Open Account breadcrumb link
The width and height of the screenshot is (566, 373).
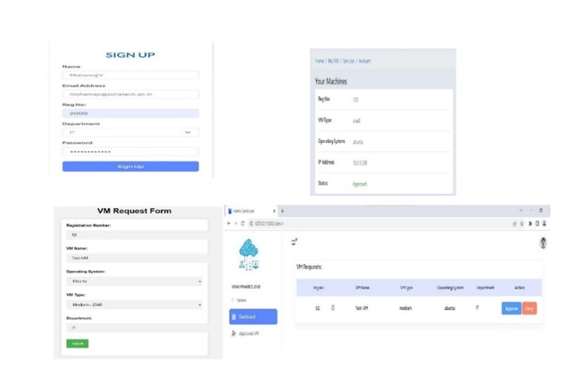(x=364, y=61)
